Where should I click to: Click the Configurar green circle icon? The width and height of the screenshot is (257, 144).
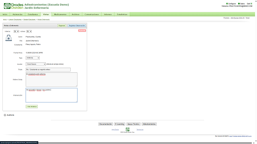[227, 4]
